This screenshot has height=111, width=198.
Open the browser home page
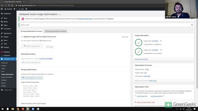[x=12, y=6]
